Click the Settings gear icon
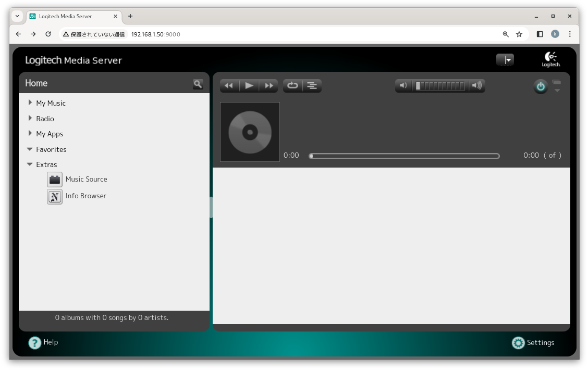 518,342
